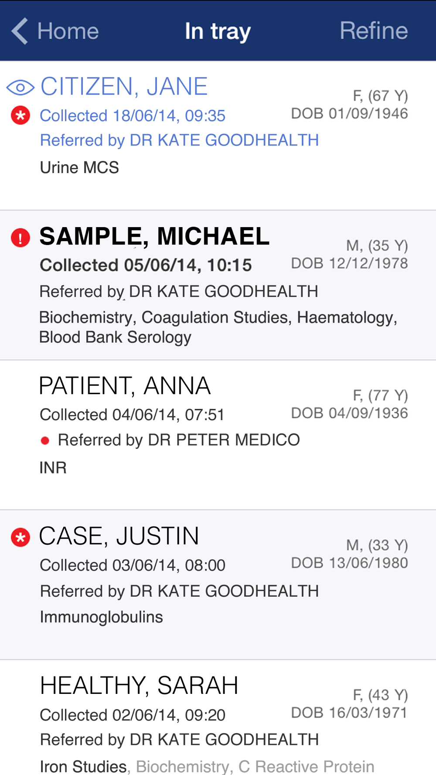Viewport: 436px width, 775px height.
Task: Open the Refine filter options
Action: [374, 31]
